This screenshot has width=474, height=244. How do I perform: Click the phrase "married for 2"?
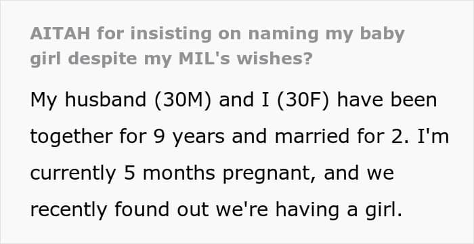click(x=341, y=136)
